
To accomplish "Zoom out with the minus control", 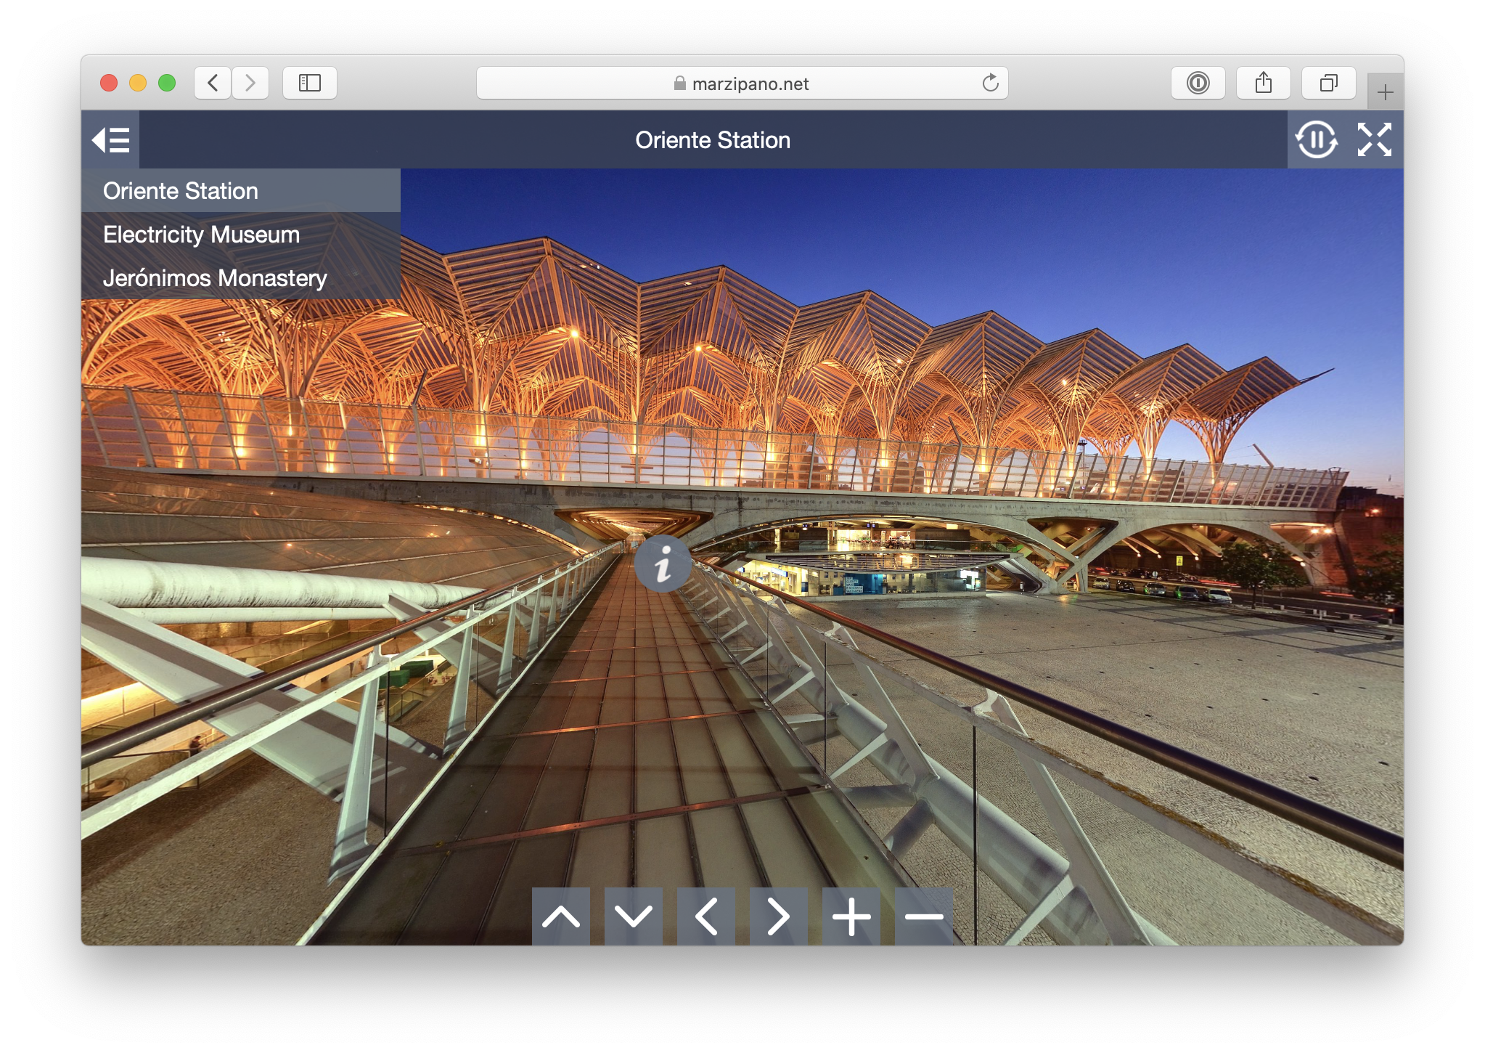I will [923, 916].
